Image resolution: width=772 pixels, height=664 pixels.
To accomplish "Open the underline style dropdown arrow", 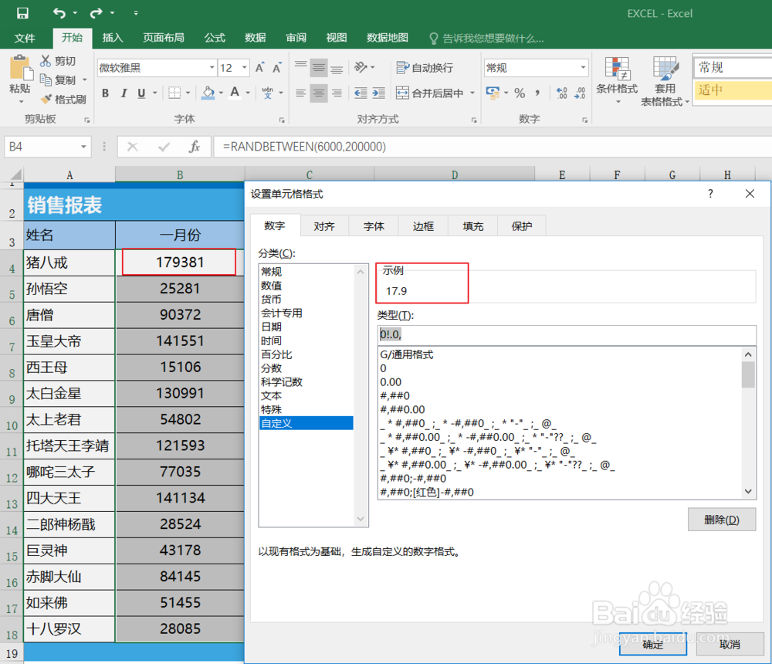I will coord(154,93).
